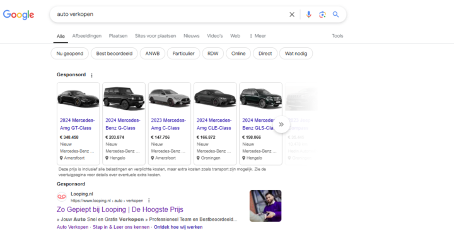Open the Sites voor plaatsen tab
454x239 pixels.
(156, 36)
